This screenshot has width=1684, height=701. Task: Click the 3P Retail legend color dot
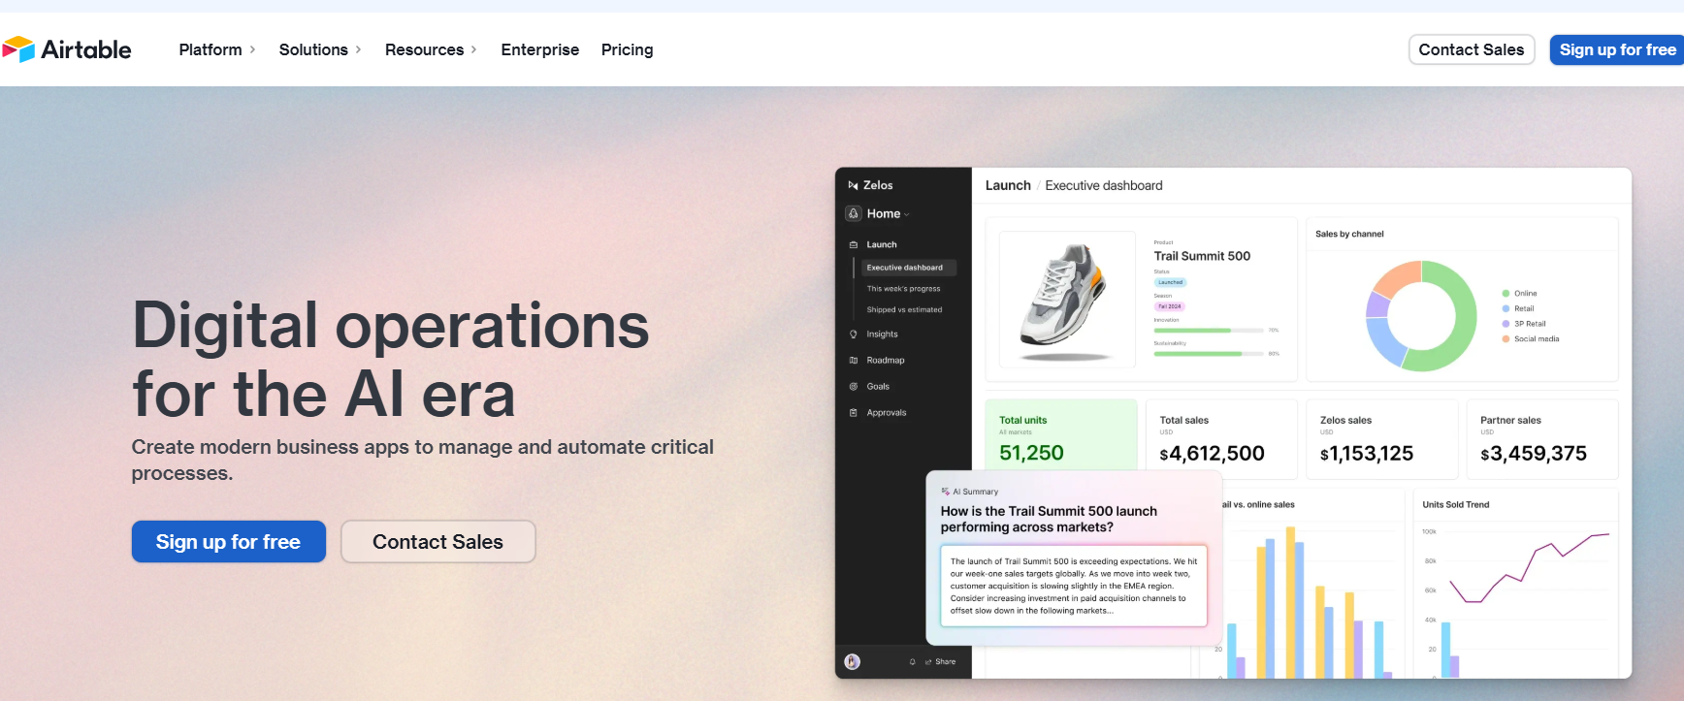click(1506, 324)
